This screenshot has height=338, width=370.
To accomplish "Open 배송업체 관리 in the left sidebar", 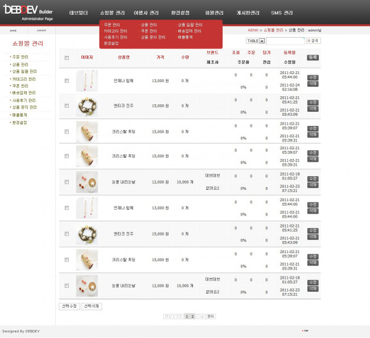I will (24, 93).
